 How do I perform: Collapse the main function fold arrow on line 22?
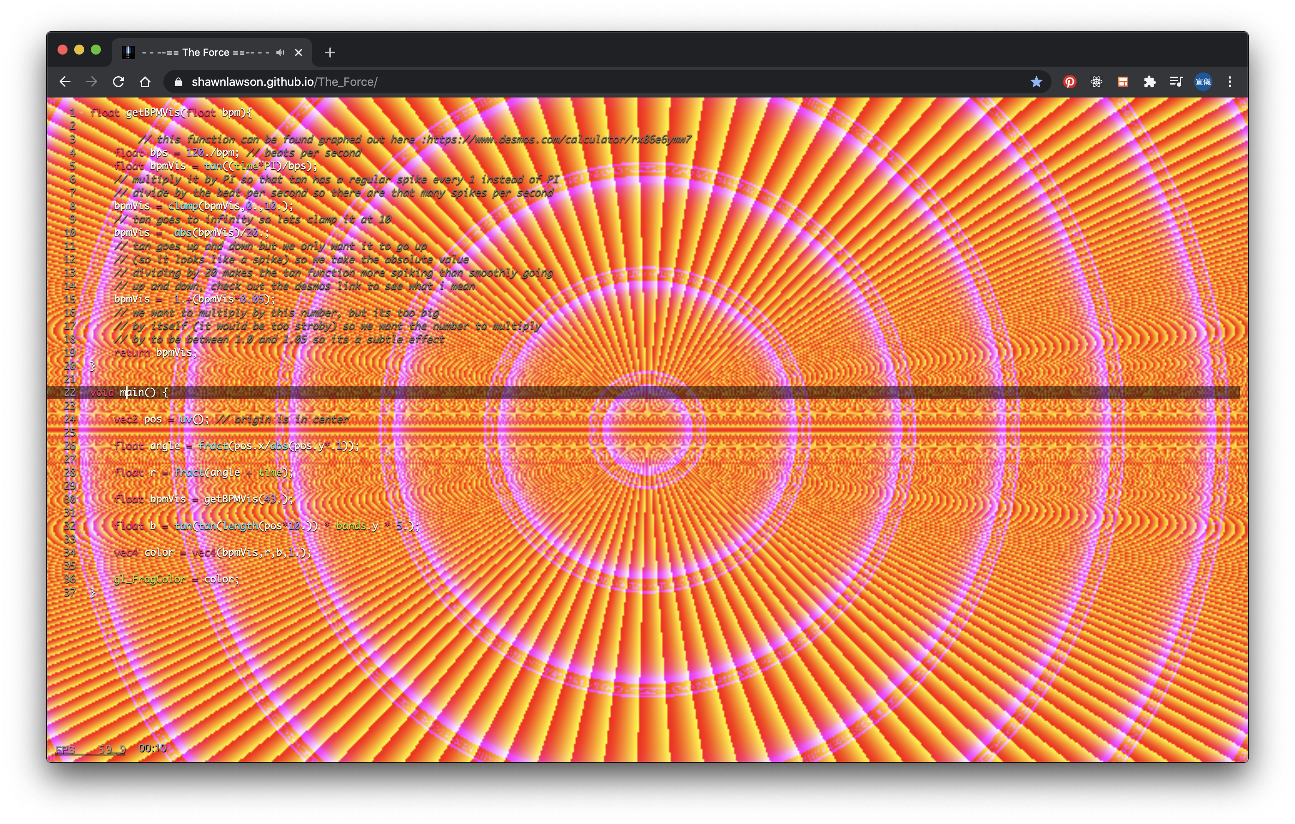pyautogui.click(x=82, y=392)
